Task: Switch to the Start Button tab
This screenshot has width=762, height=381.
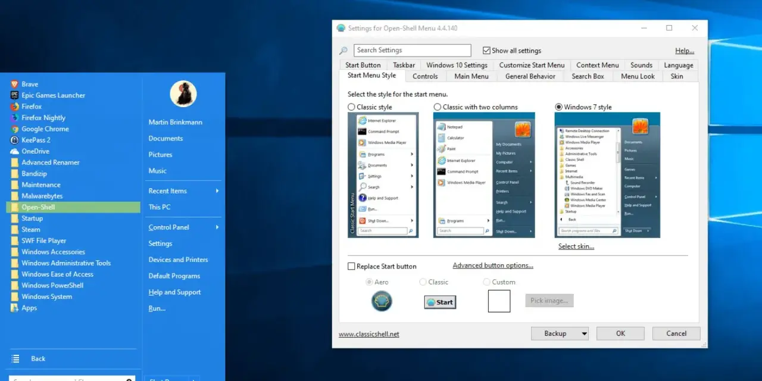Action: tap(363, 65)
